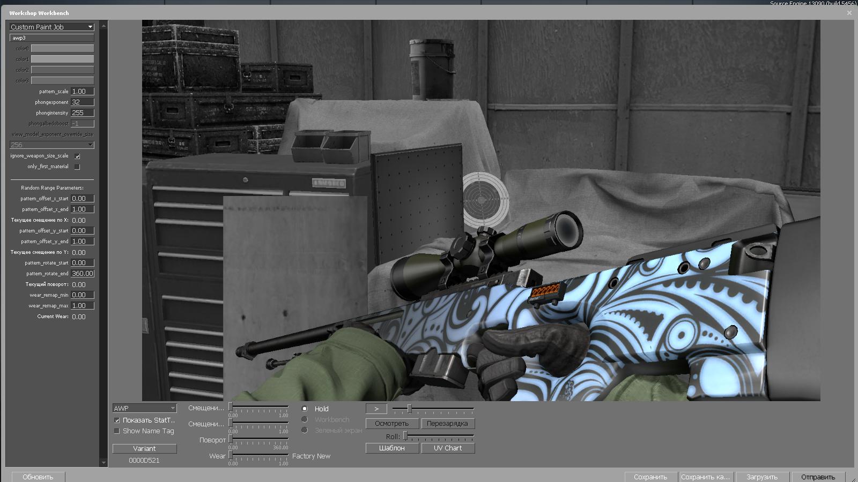Click the left panel scroll up arrow
858x482 pixels.
103,25
